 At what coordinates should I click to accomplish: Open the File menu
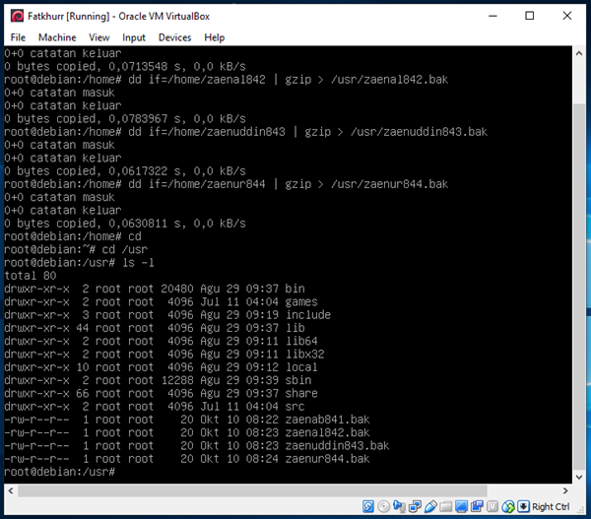(18, 37)
